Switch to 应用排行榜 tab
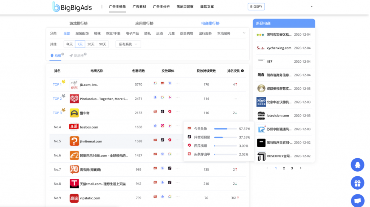This screenshot has width=370, height=207. pos(144,23)
